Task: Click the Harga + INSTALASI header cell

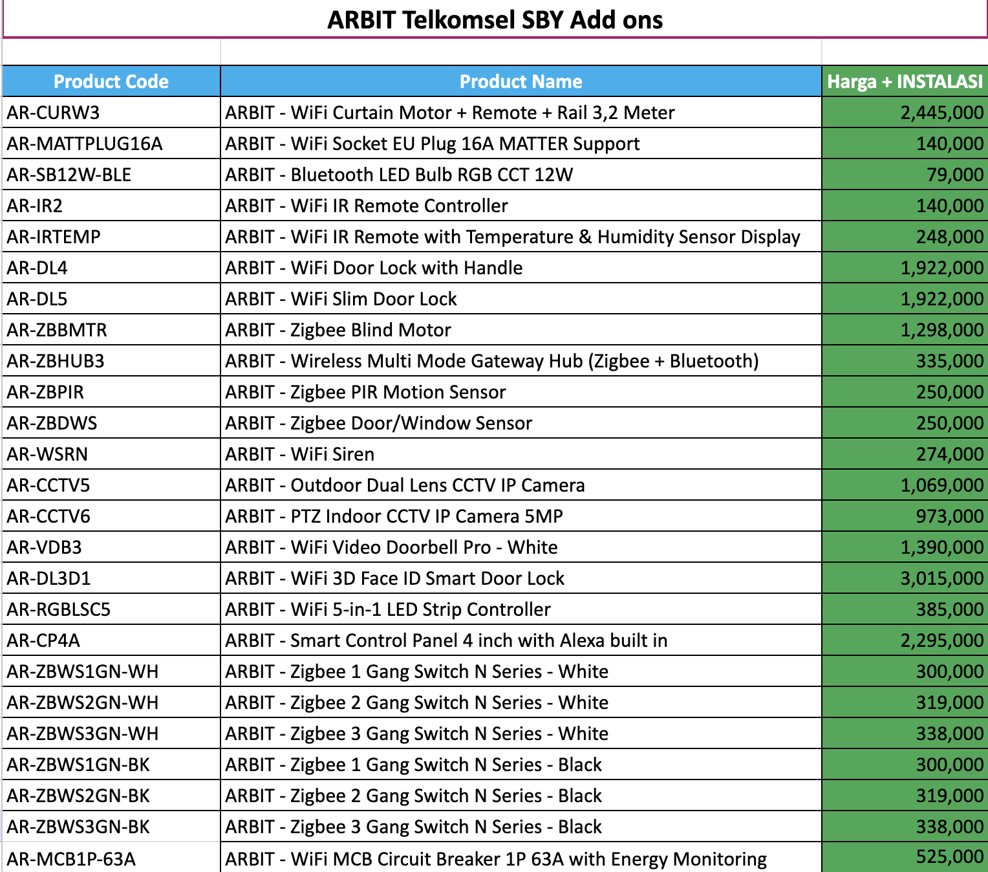Action: click(905, 82)
